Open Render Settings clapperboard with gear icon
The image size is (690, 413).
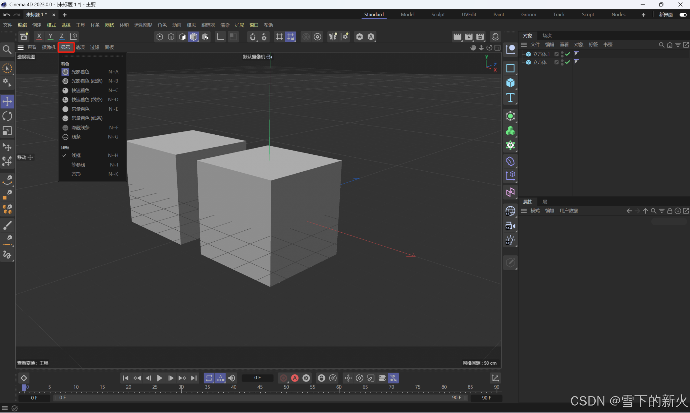[x=480, y=37]
